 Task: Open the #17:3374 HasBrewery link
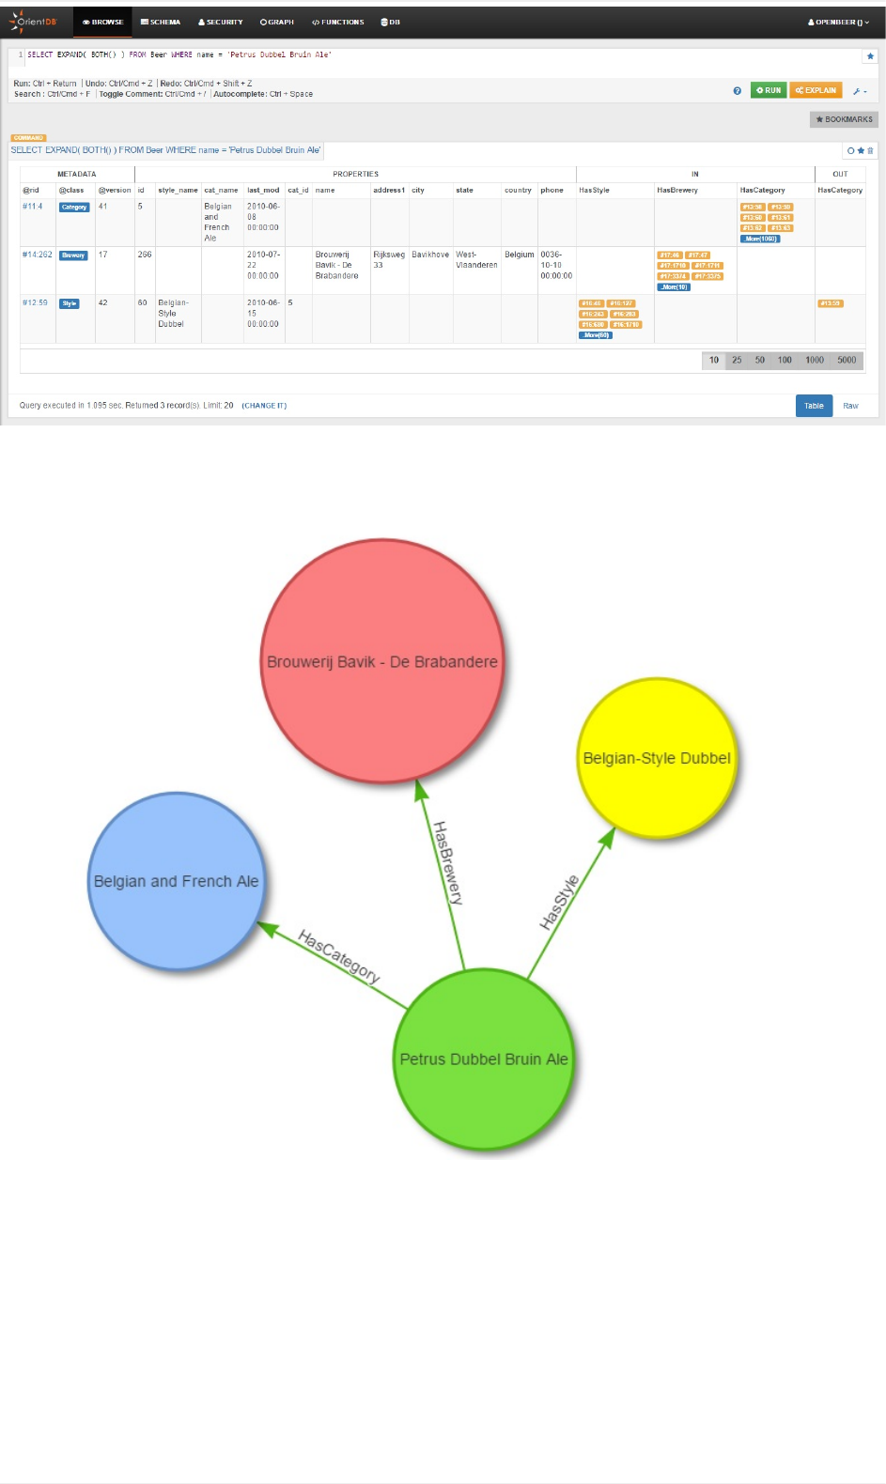[673, 276]
